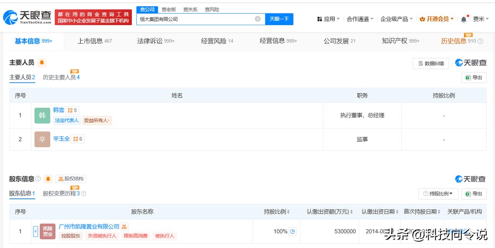Click the 法定代表人 tag under 韩雪
Image resolution: width=495 pixels, height=248 pixels.
tap(67, 120)
